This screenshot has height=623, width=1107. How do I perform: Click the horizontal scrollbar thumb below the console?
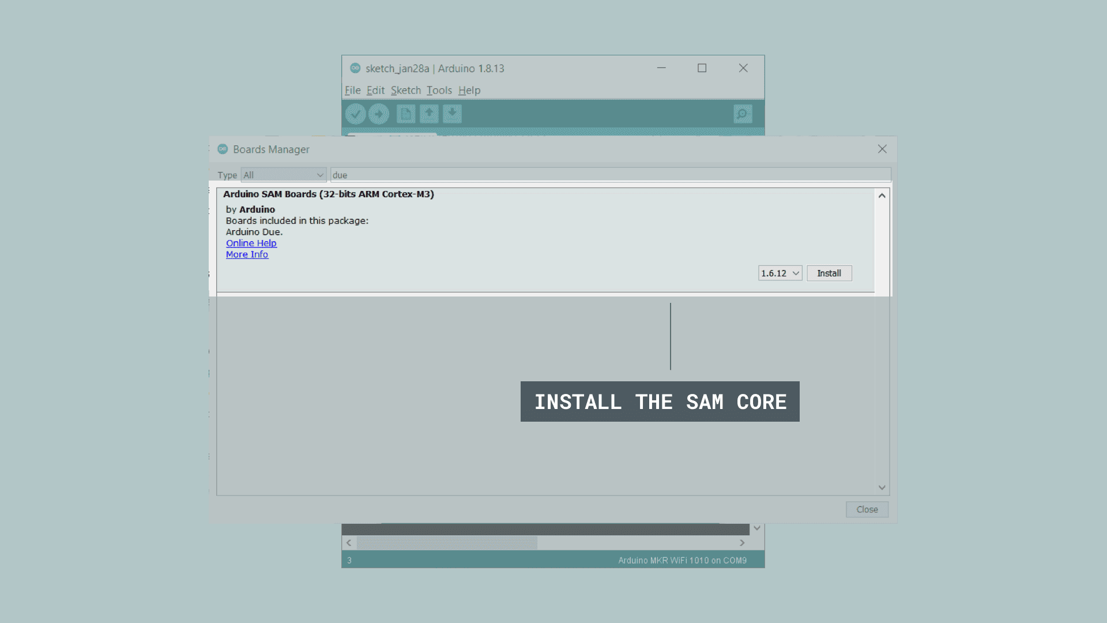[447, 543]
